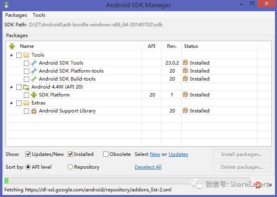Open the Packages menu
This screenshot has width=277, height=197.
(16, 15)
